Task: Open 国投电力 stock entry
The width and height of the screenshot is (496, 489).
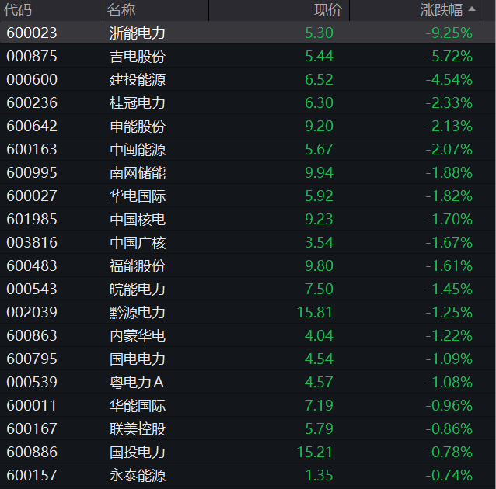Action: pyautogui.click(x=138, y=452)
